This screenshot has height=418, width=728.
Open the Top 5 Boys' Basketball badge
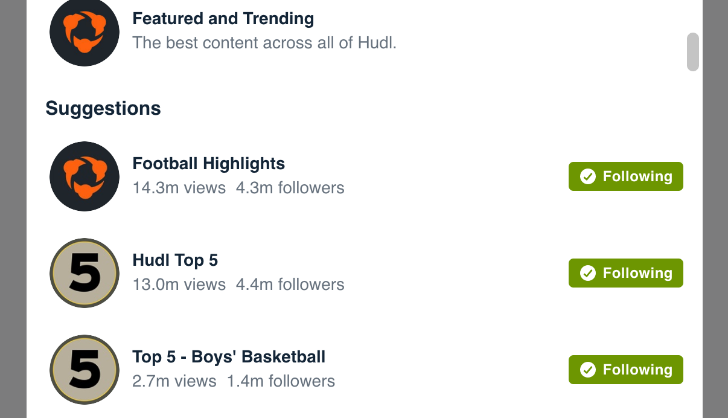tap(85, 370)
